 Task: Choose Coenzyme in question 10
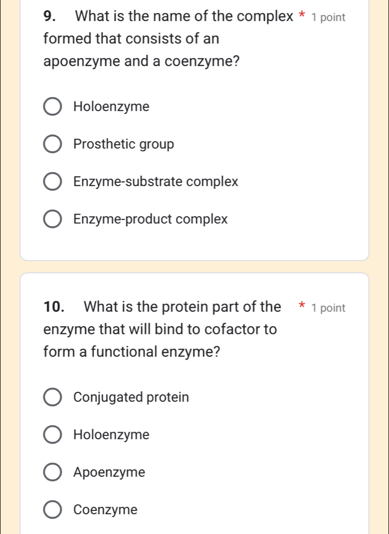click(52, 510)
